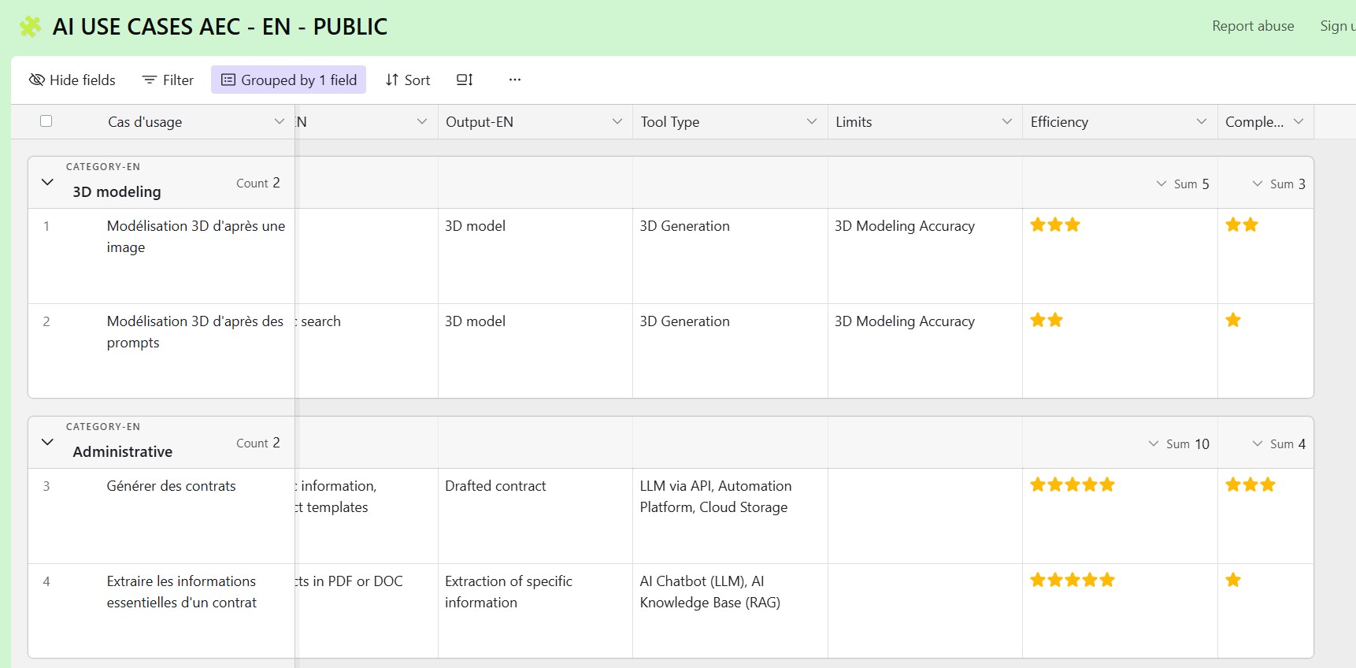Click 'Drafted contract' output cell

pyautogui.click(x=535, y=516)
